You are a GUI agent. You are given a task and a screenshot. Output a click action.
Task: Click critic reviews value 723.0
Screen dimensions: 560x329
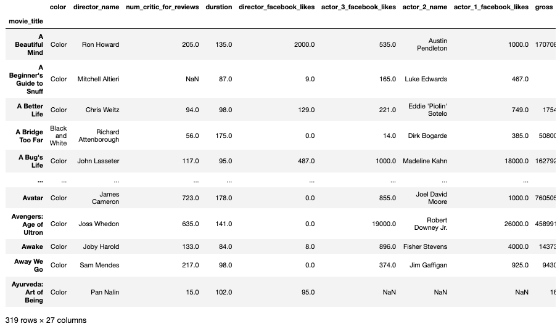pos(191,198)
